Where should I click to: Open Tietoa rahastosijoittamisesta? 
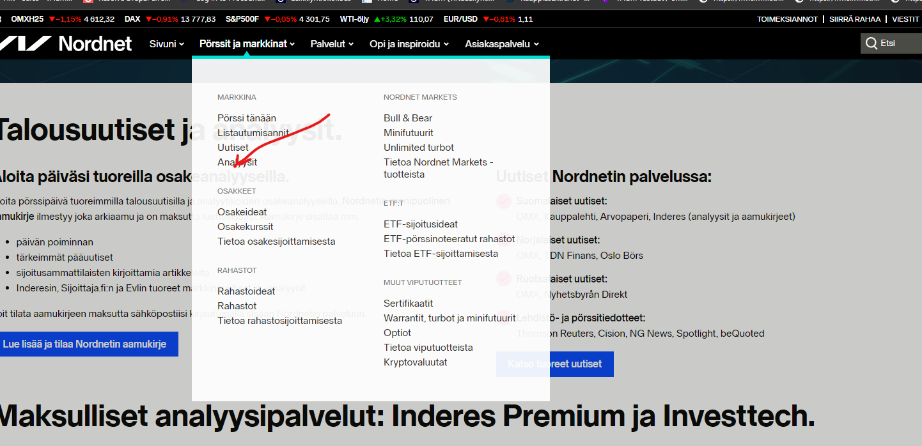280,321
